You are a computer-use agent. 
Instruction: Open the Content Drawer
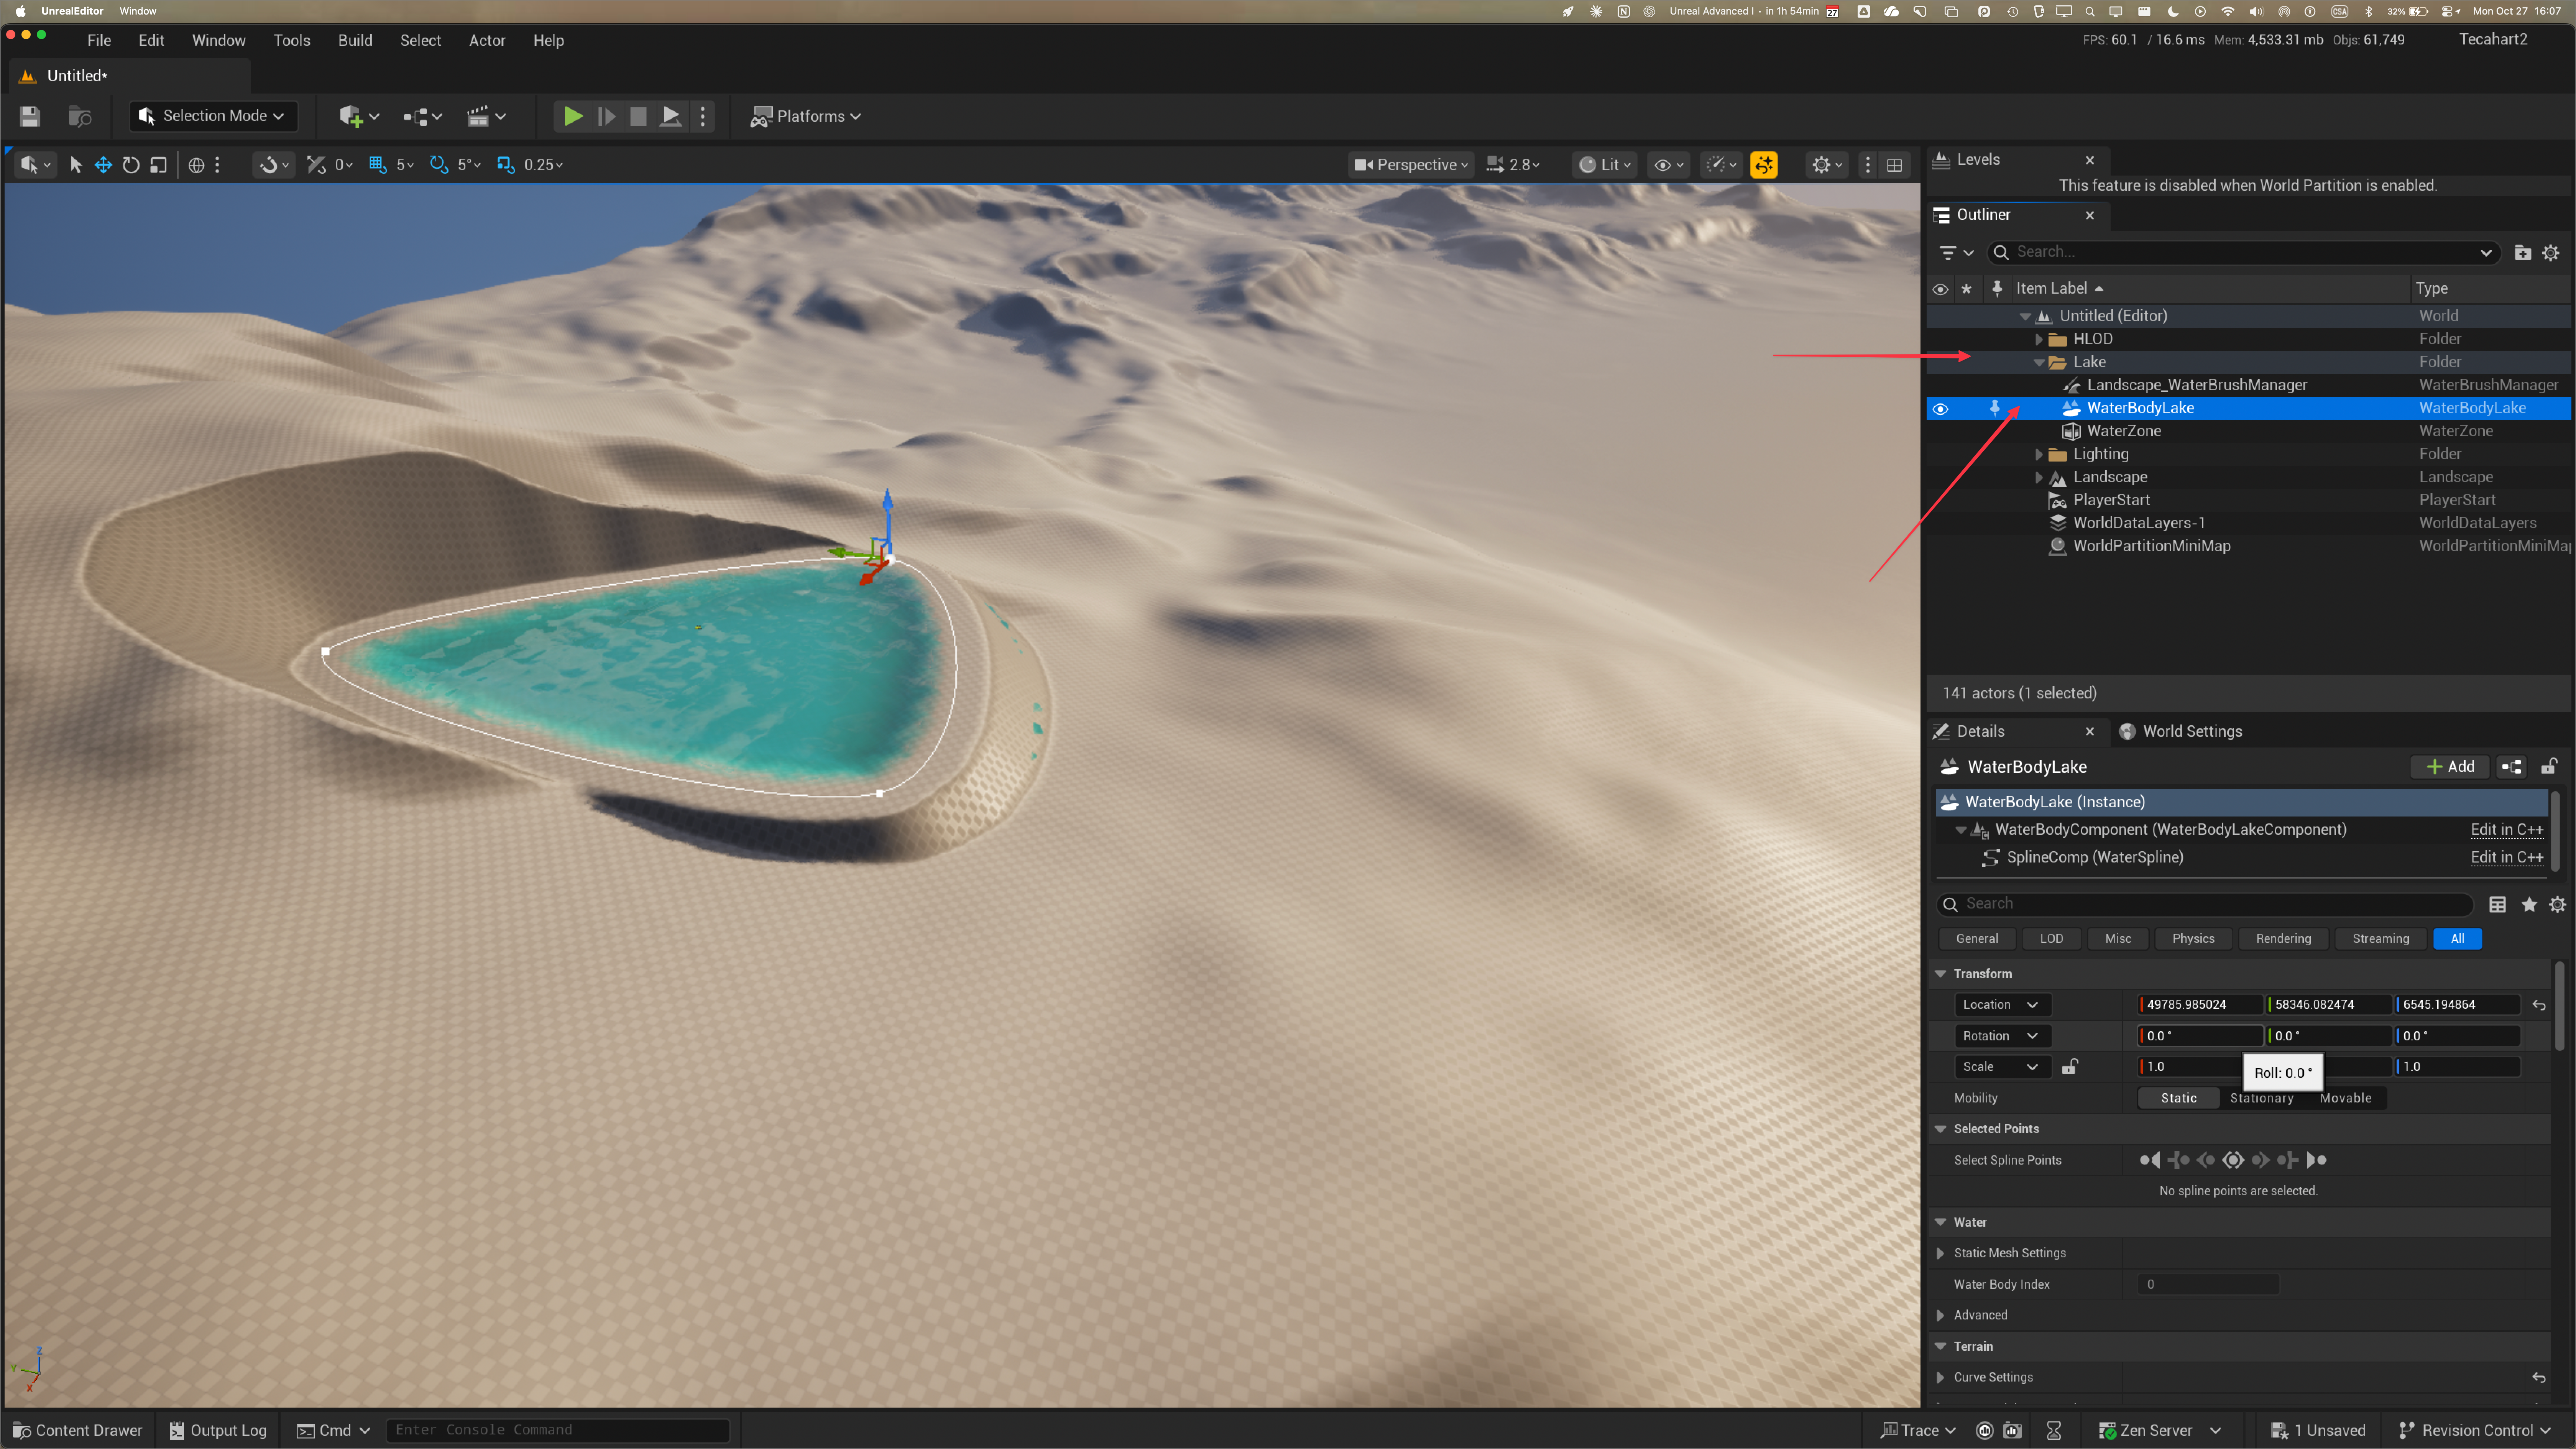pos(78,1431)
